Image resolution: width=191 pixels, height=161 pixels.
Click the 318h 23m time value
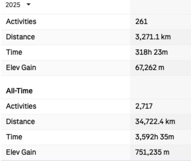pos(152,52)
